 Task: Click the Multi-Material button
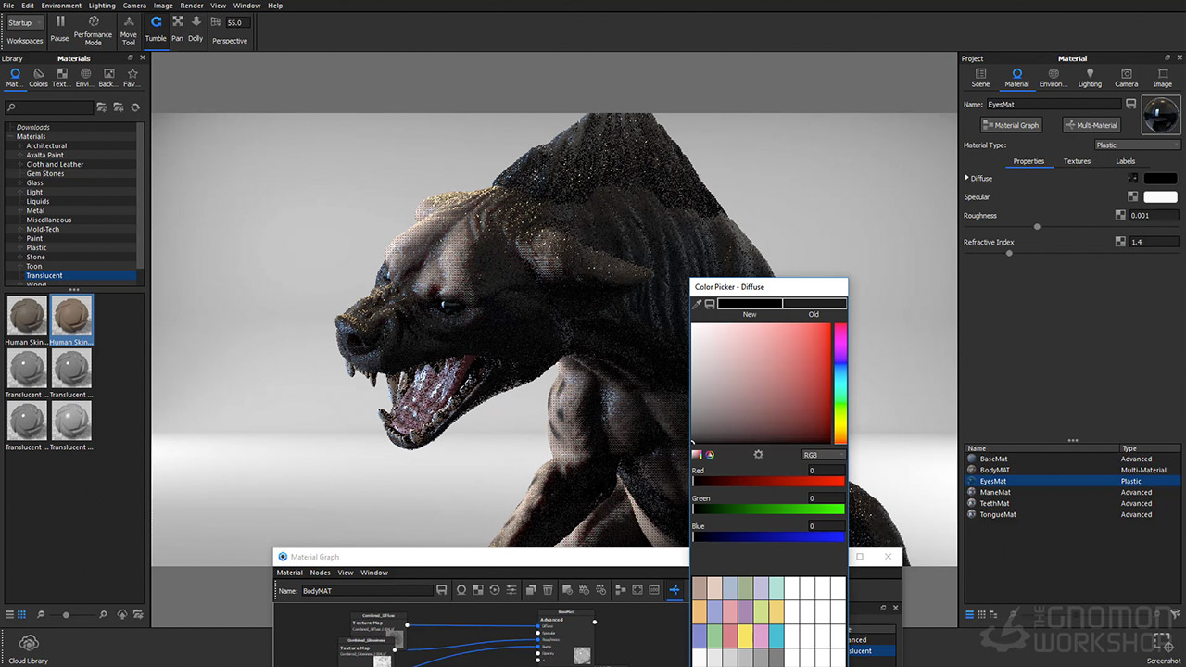pos(1091,125)
